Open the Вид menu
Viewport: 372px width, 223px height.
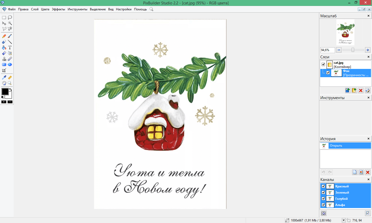click(x=111, y=9)
